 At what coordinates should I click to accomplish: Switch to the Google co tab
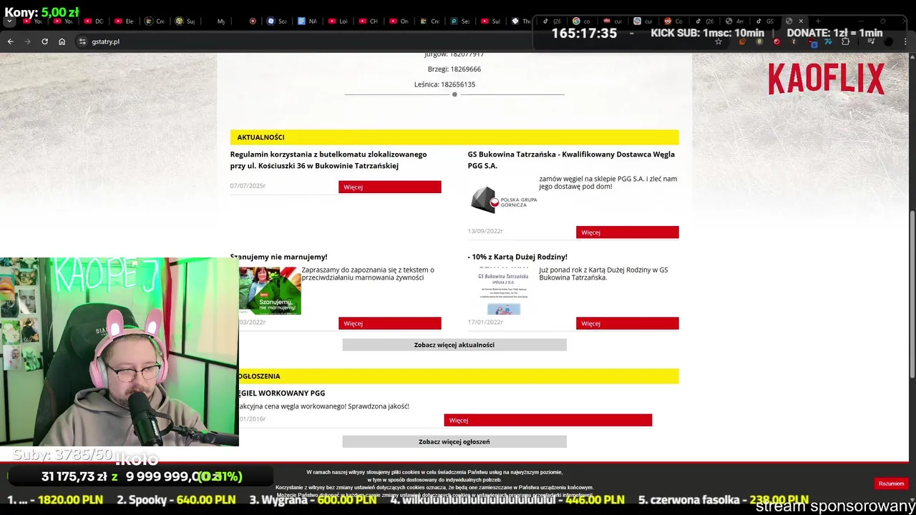(x=581, y=21)
